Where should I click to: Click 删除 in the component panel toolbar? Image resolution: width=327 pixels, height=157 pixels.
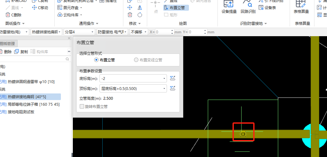5,52
